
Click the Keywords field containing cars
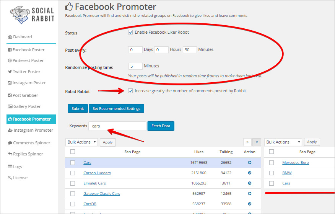click(117, 126)
